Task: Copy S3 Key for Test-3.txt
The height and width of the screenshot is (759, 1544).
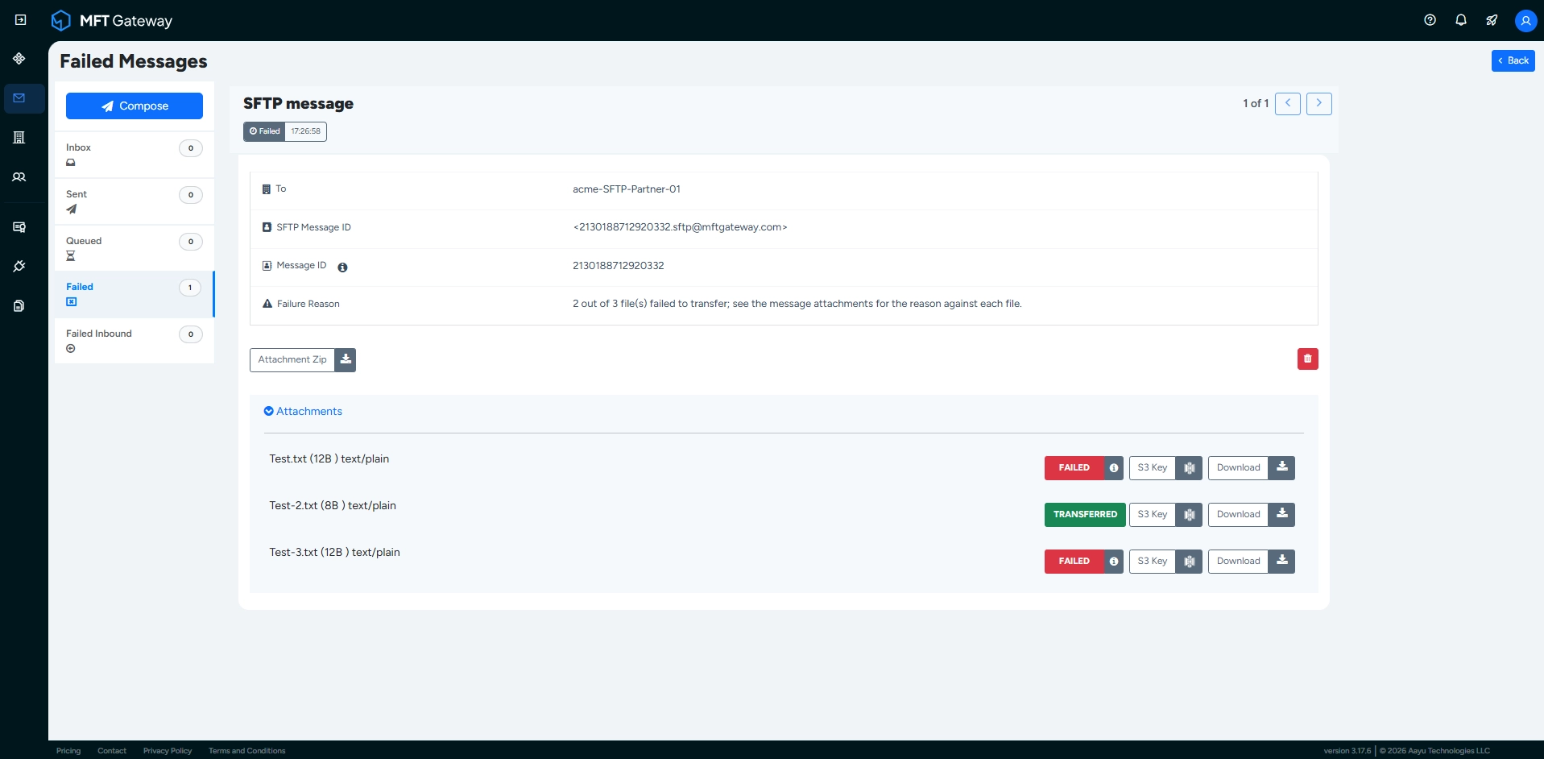Action: (x=1165, y=562)
